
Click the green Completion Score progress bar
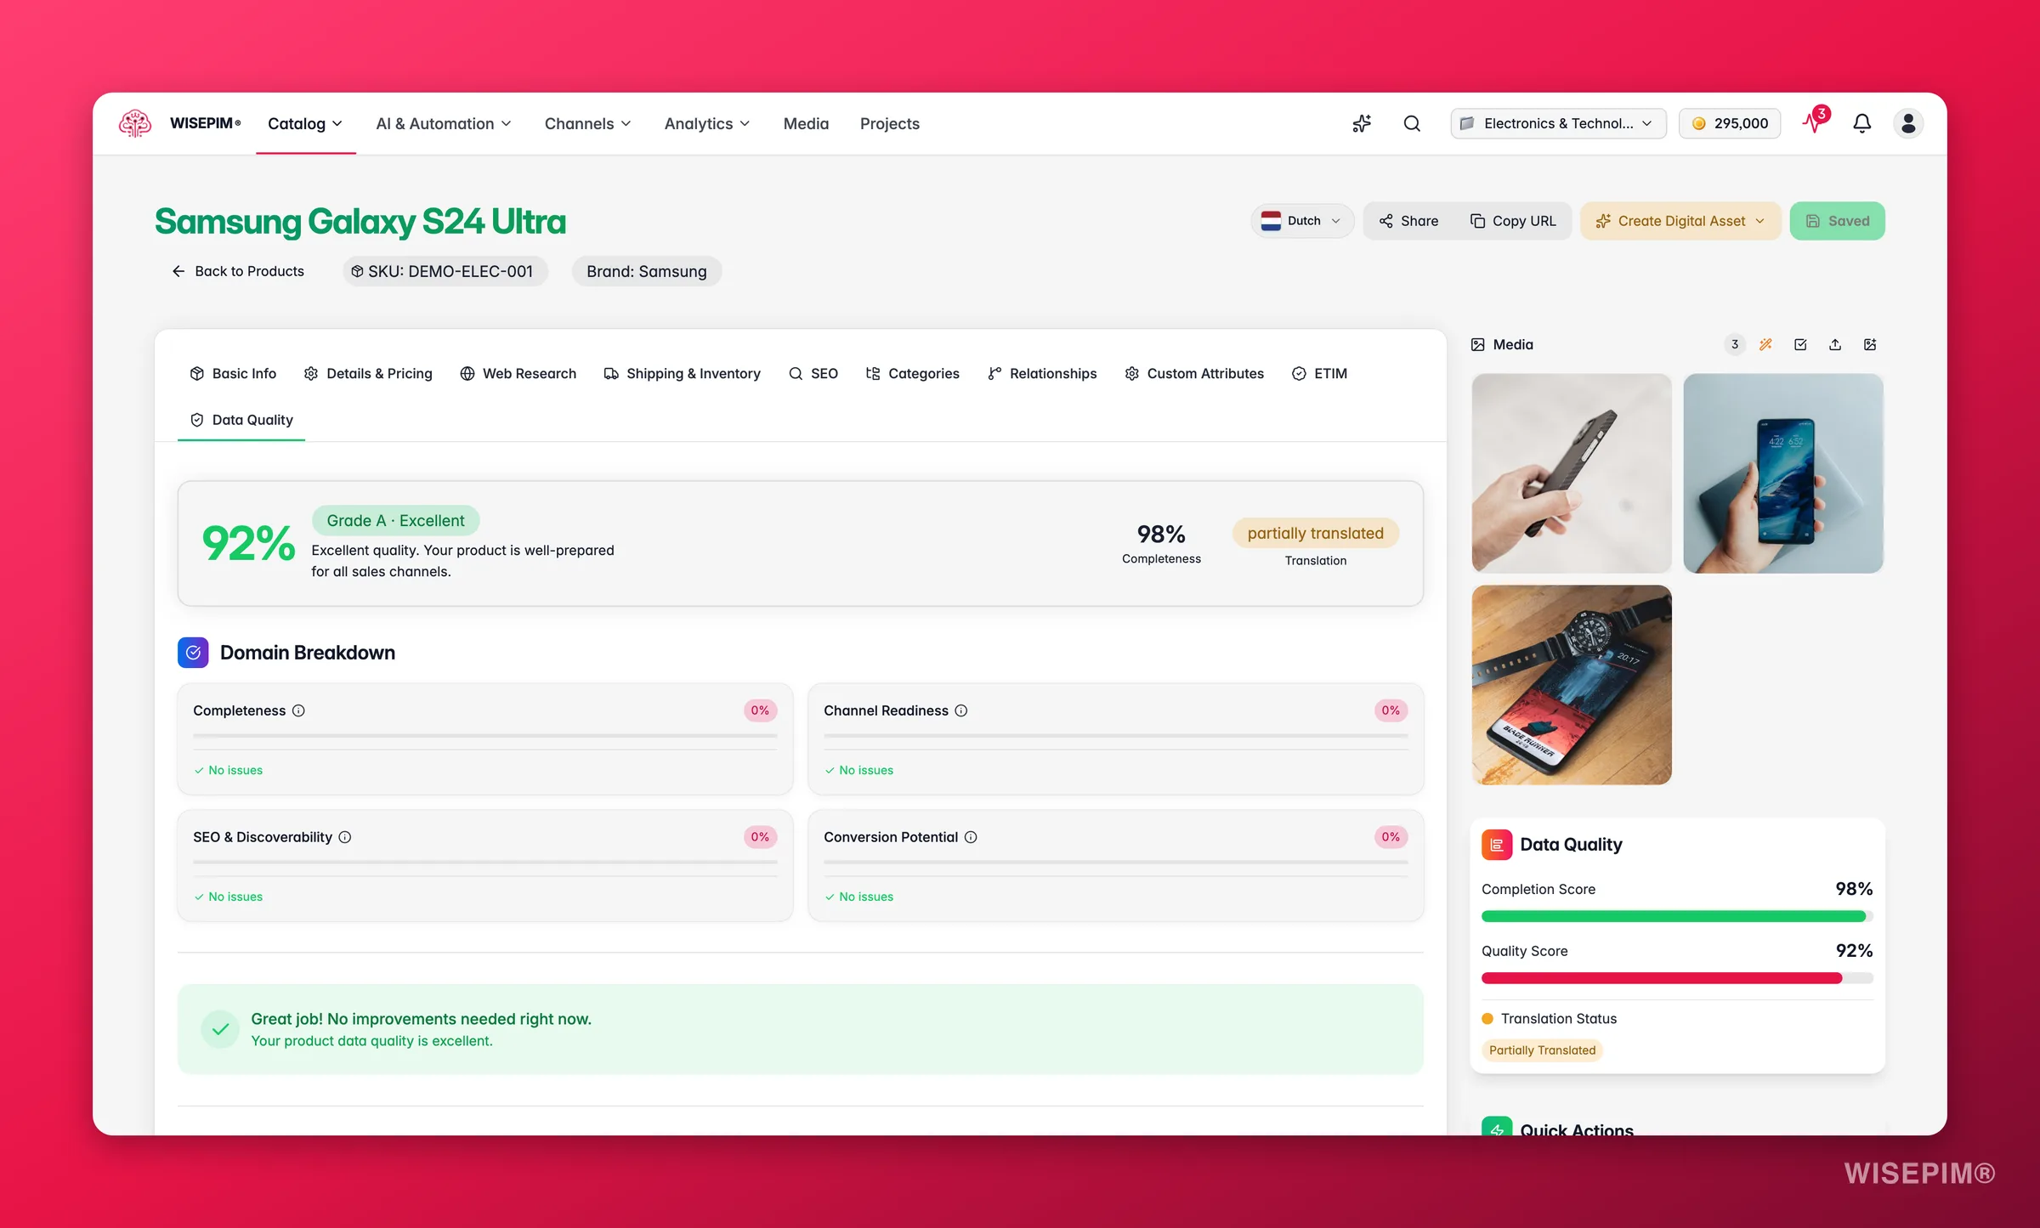pos(1676,916)
